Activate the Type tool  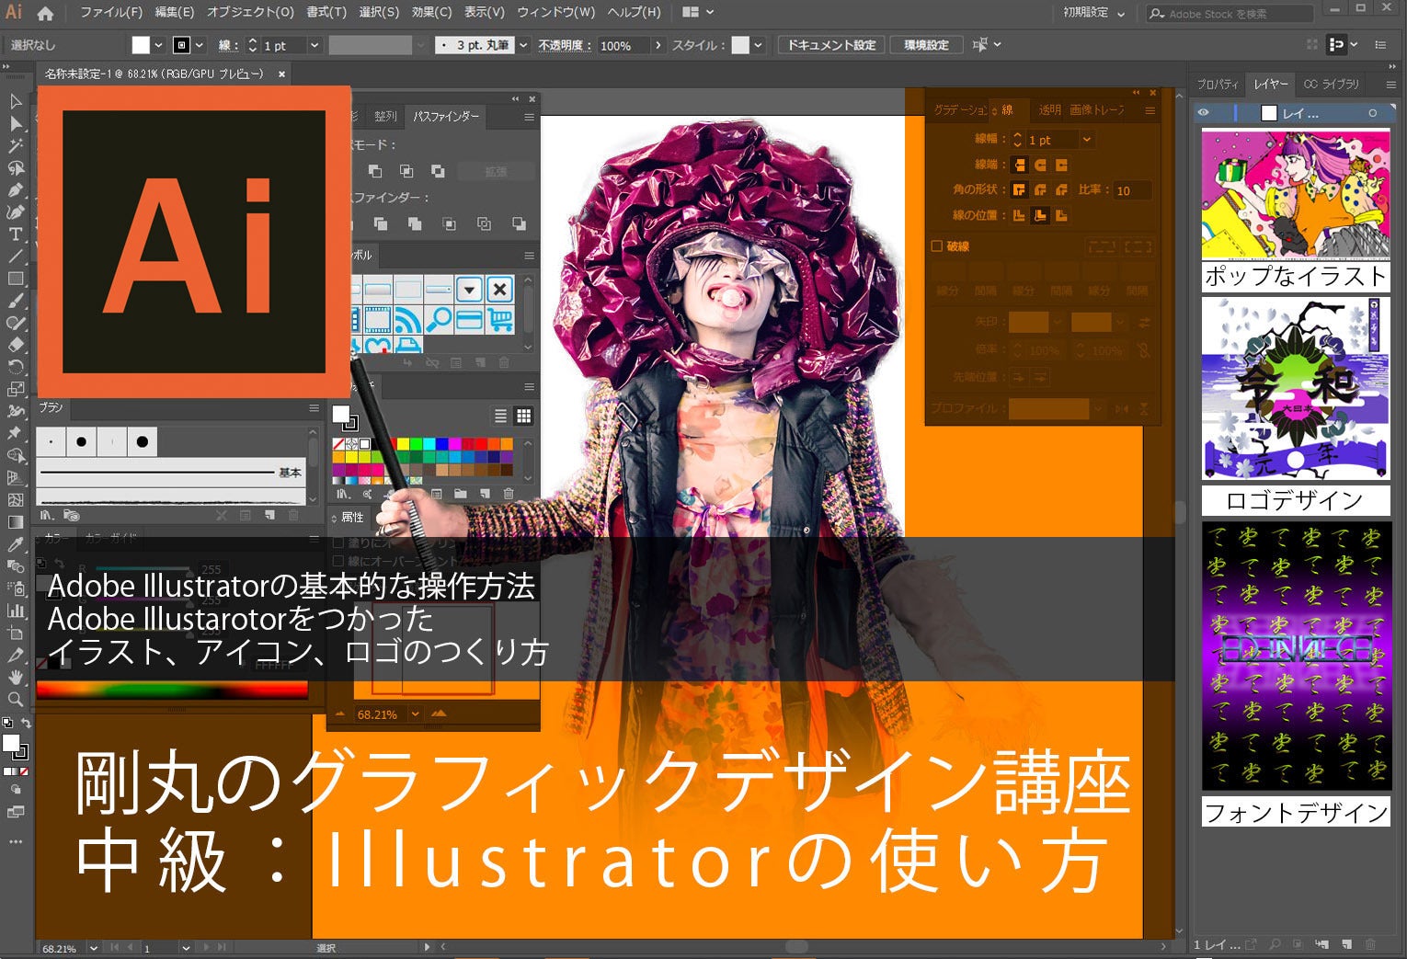[16, 234]
